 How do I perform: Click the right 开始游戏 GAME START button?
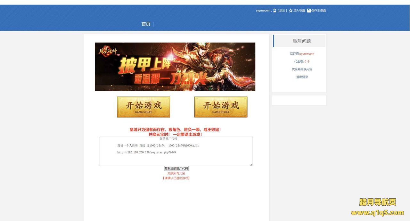[221, 107]
